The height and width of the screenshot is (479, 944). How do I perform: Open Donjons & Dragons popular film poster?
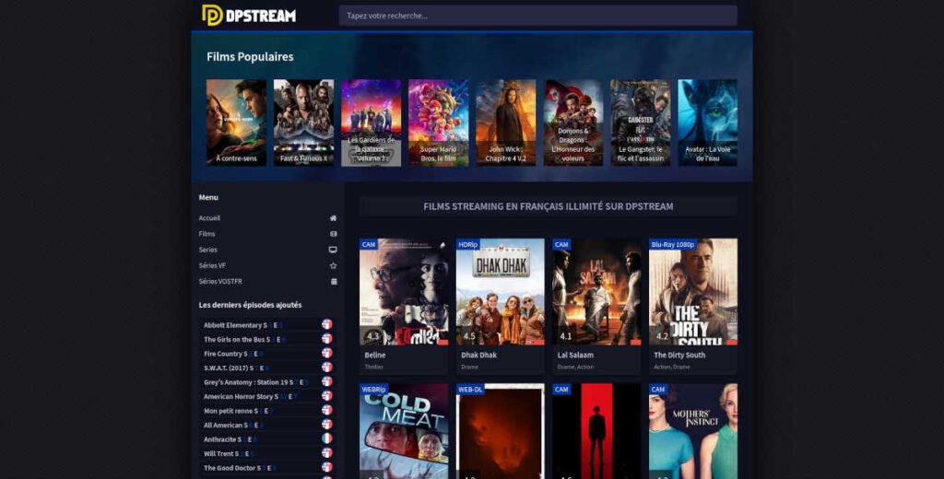[x=573, y=123]
